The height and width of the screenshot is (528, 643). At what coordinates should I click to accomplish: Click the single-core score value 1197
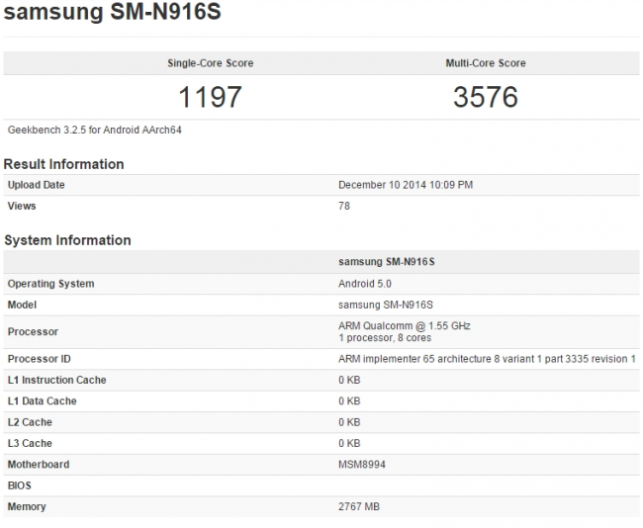210,97
